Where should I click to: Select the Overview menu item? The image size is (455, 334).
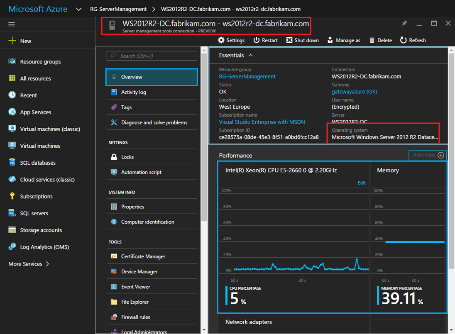pyautogui.click(x=152, y=77)
